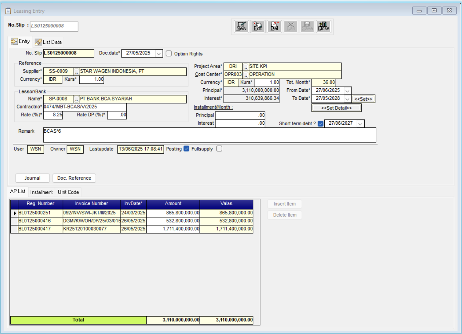
Task: Click the Del record toolbar icon
Action: pyautogui.click(x=274, y=27)
